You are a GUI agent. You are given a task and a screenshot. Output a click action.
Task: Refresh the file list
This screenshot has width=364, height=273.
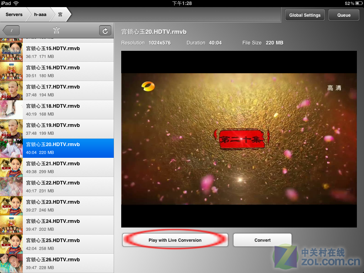105,31
